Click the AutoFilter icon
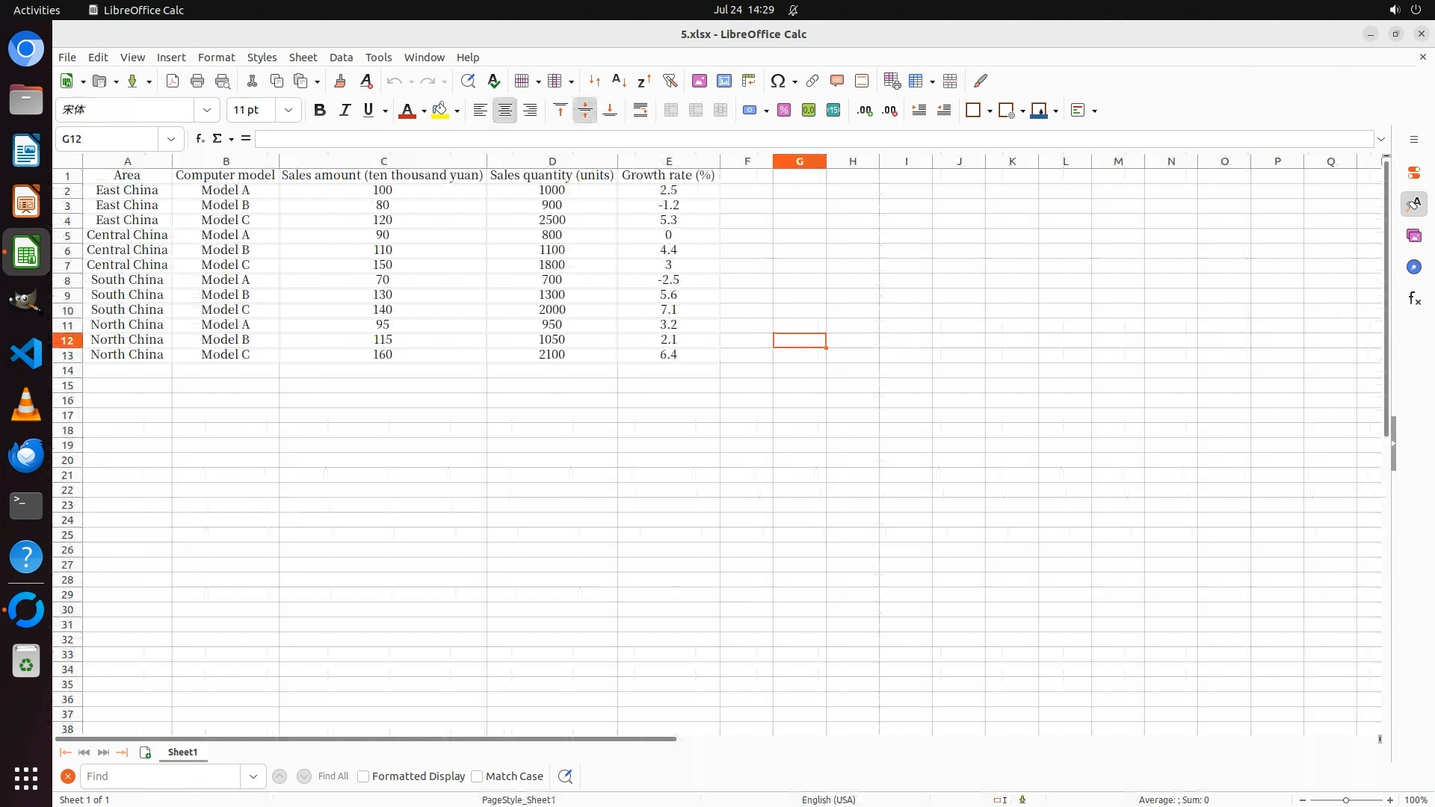The width and height of the screenshot is (1435, 807). (670, 81)
